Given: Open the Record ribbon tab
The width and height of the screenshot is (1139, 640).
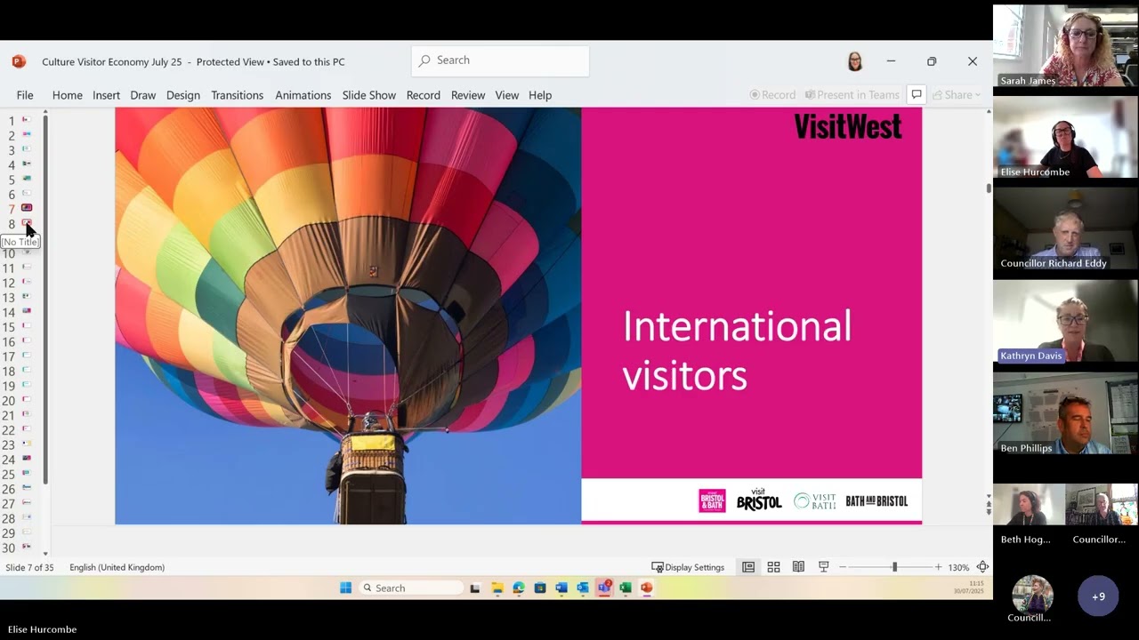Looking at the screenshot, I should point(423,95).
